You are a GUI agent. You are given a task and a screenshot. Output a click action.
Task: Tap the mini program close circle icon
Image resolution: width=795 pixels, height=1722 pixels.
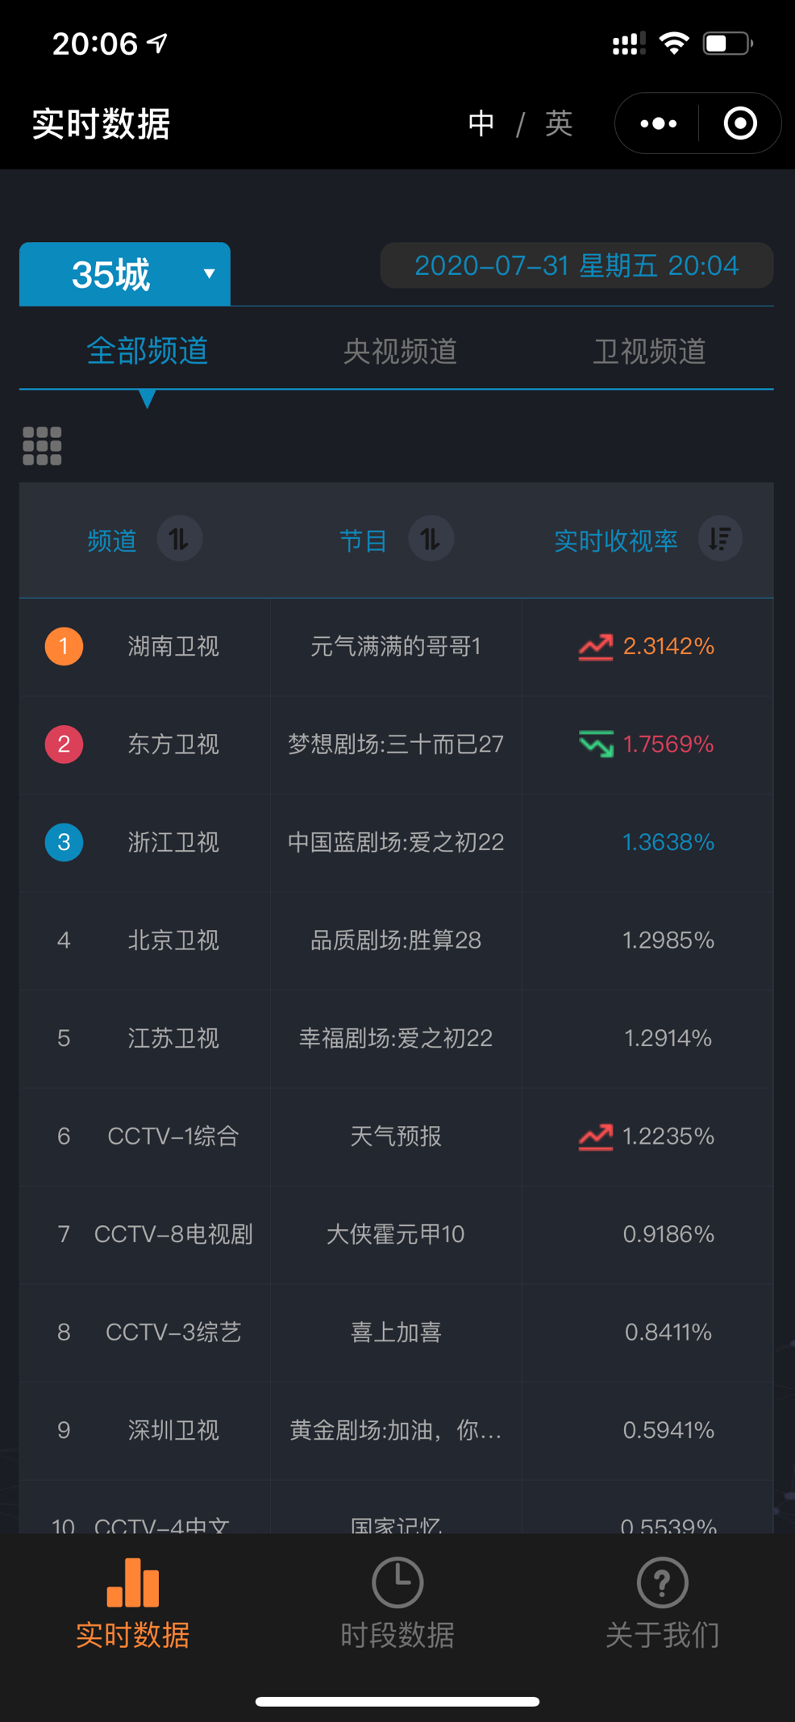[x=739, y=123]
